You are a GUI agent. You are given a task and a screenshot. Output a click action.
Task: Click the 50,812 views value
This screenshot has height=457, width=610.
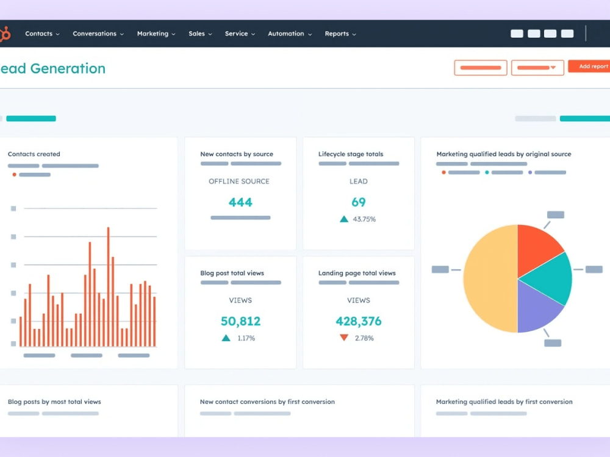coord(240,321)
